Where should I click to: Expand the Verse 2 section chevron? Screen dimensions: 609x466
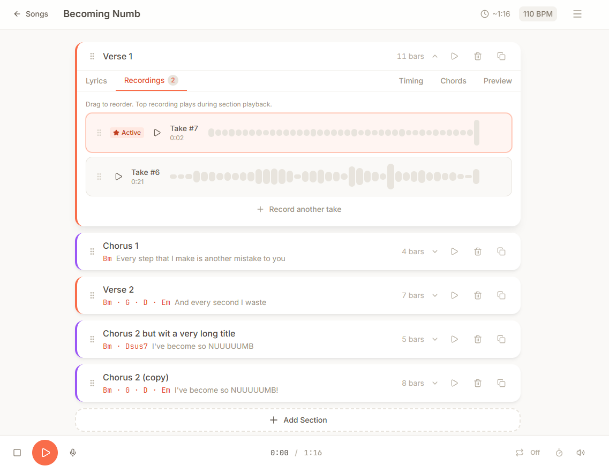[435, 295]
